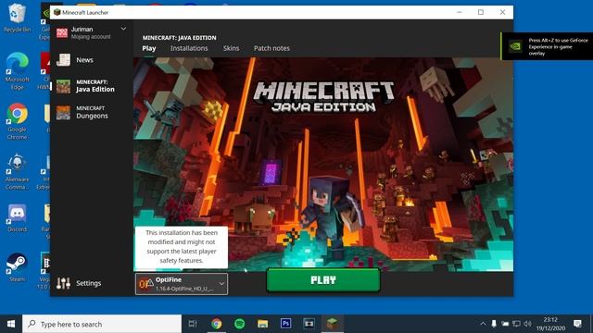This screenshot has width=593, height=333.
Task: Select the Discord desktop shortcut
Action: click(x=17, y=218)
